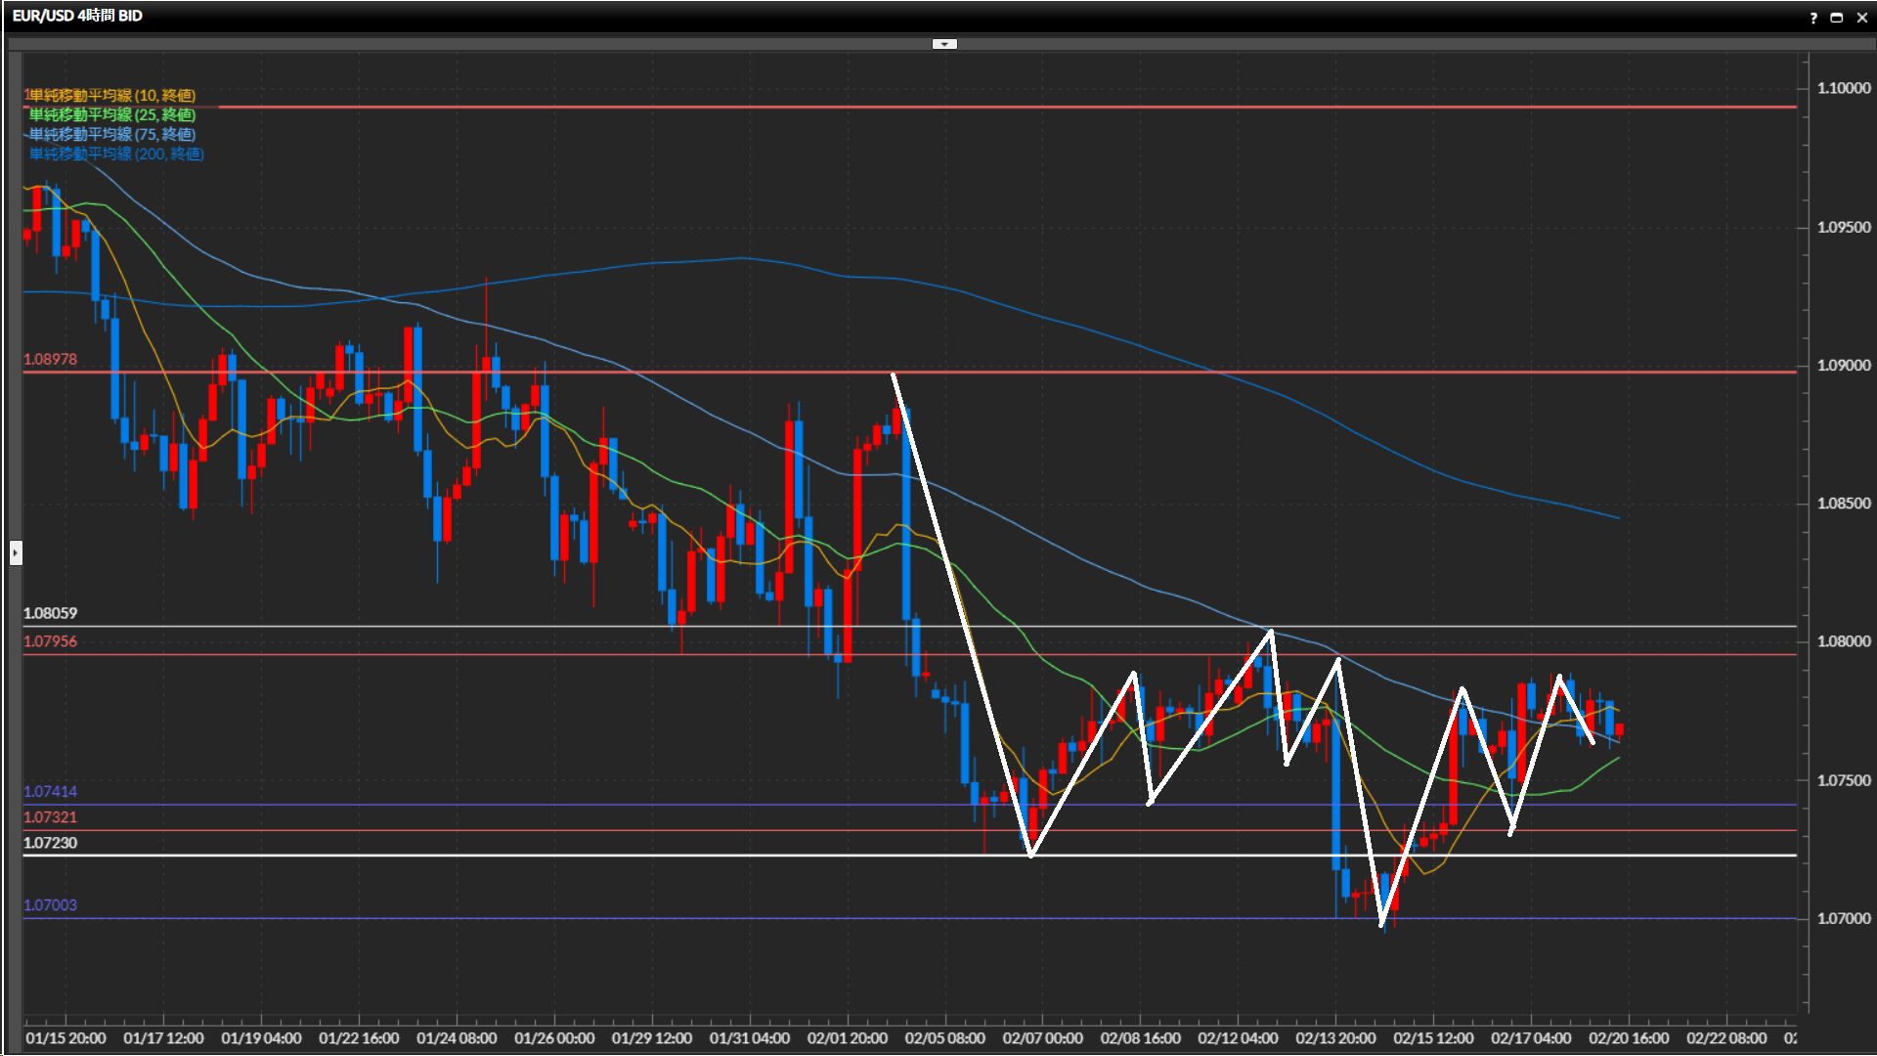Select the 200-period moving average label
1877x1056 pixels.
[x=115, y=154]
